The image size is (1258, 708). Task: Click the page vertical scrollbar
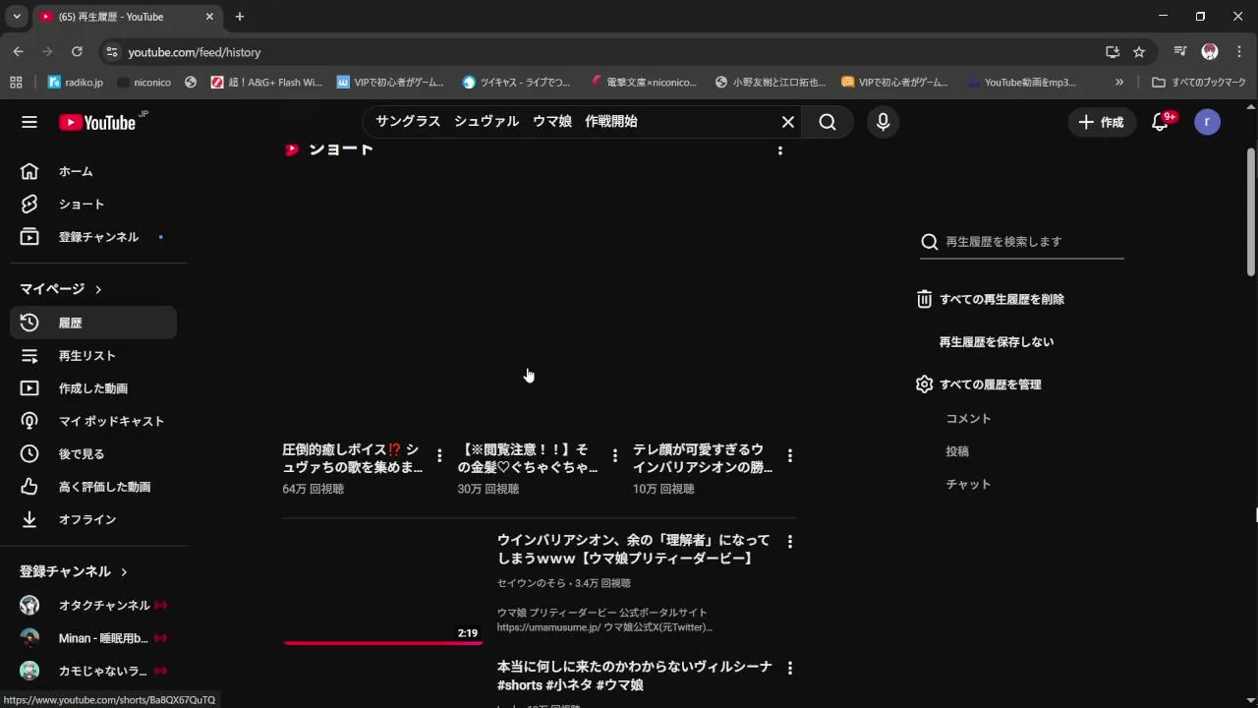[1251, 211]
